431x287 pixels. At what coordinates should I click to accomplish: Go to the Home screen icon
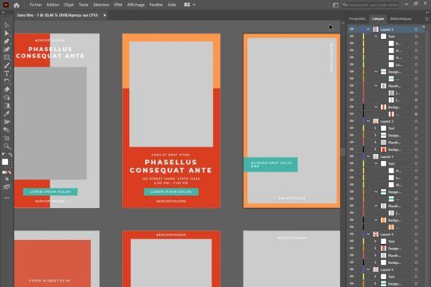(17, 5)
